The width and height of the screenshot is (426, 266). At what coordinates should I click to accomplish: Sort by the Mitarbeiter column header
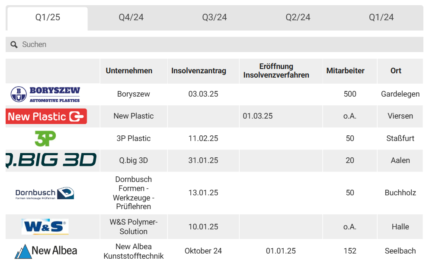(345, 71)
